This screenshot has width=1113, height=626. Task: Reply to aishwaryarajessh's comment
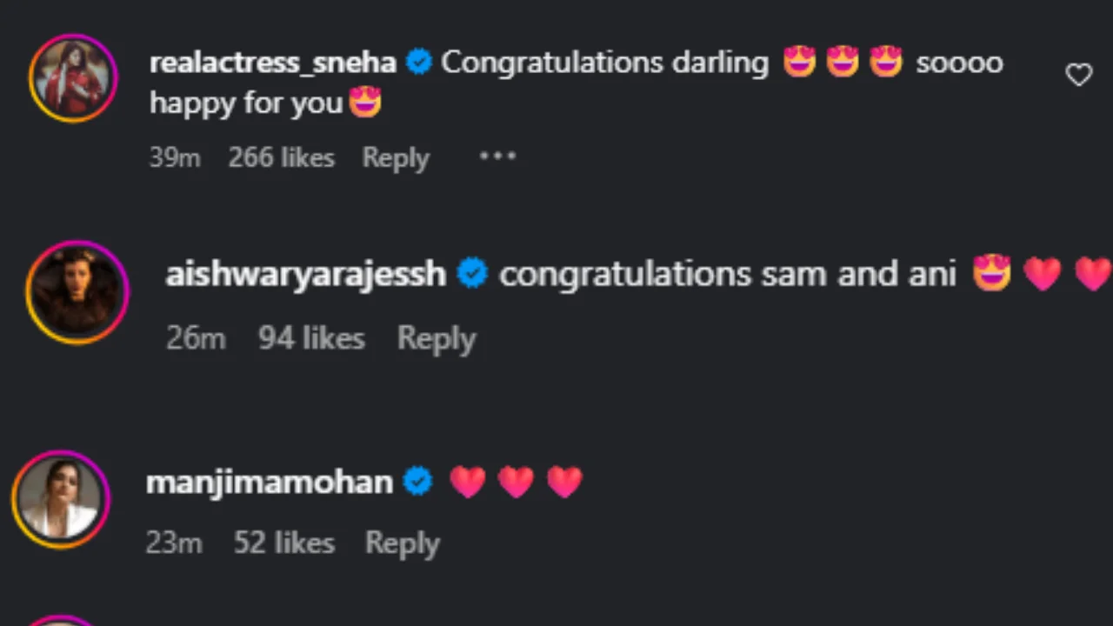coord(437,338)
